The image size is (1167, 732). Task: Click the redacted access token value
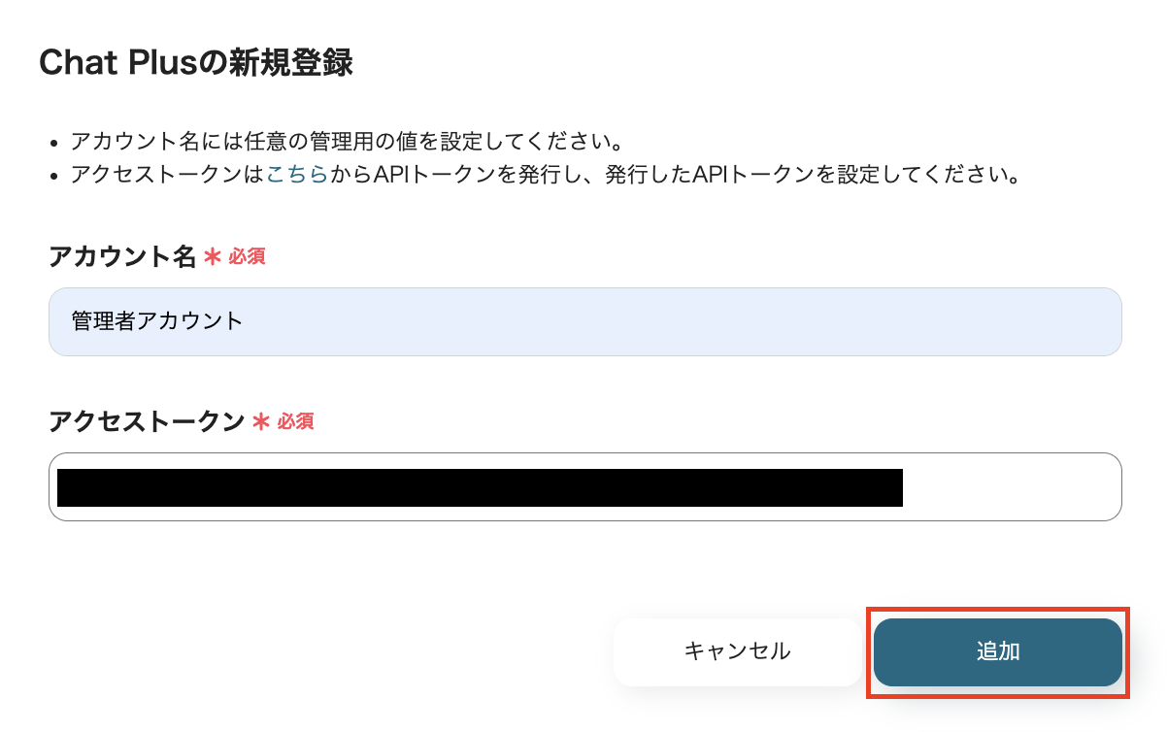point(481,486)
